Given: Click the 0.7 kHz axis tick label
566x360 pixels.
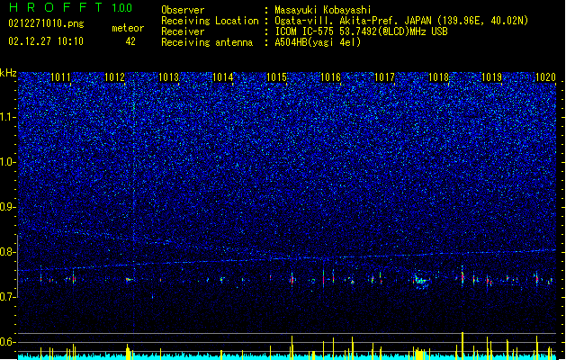Looking at the screenshot, I should point(7,297).
